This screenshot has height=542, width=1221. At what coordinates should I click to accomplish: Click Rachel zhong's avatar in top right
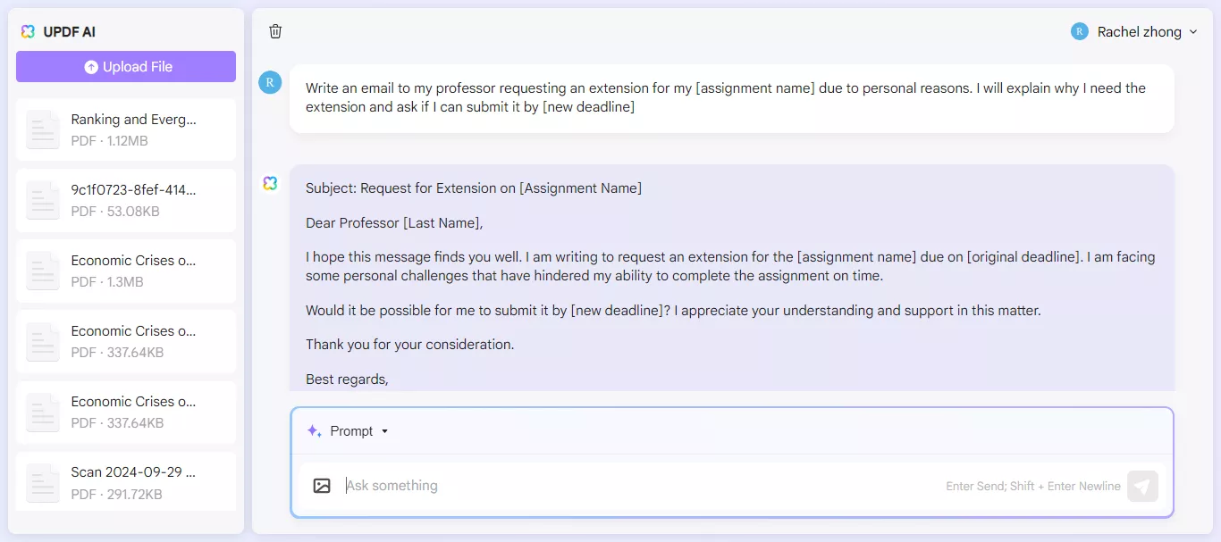click(x=1079, y=31)
